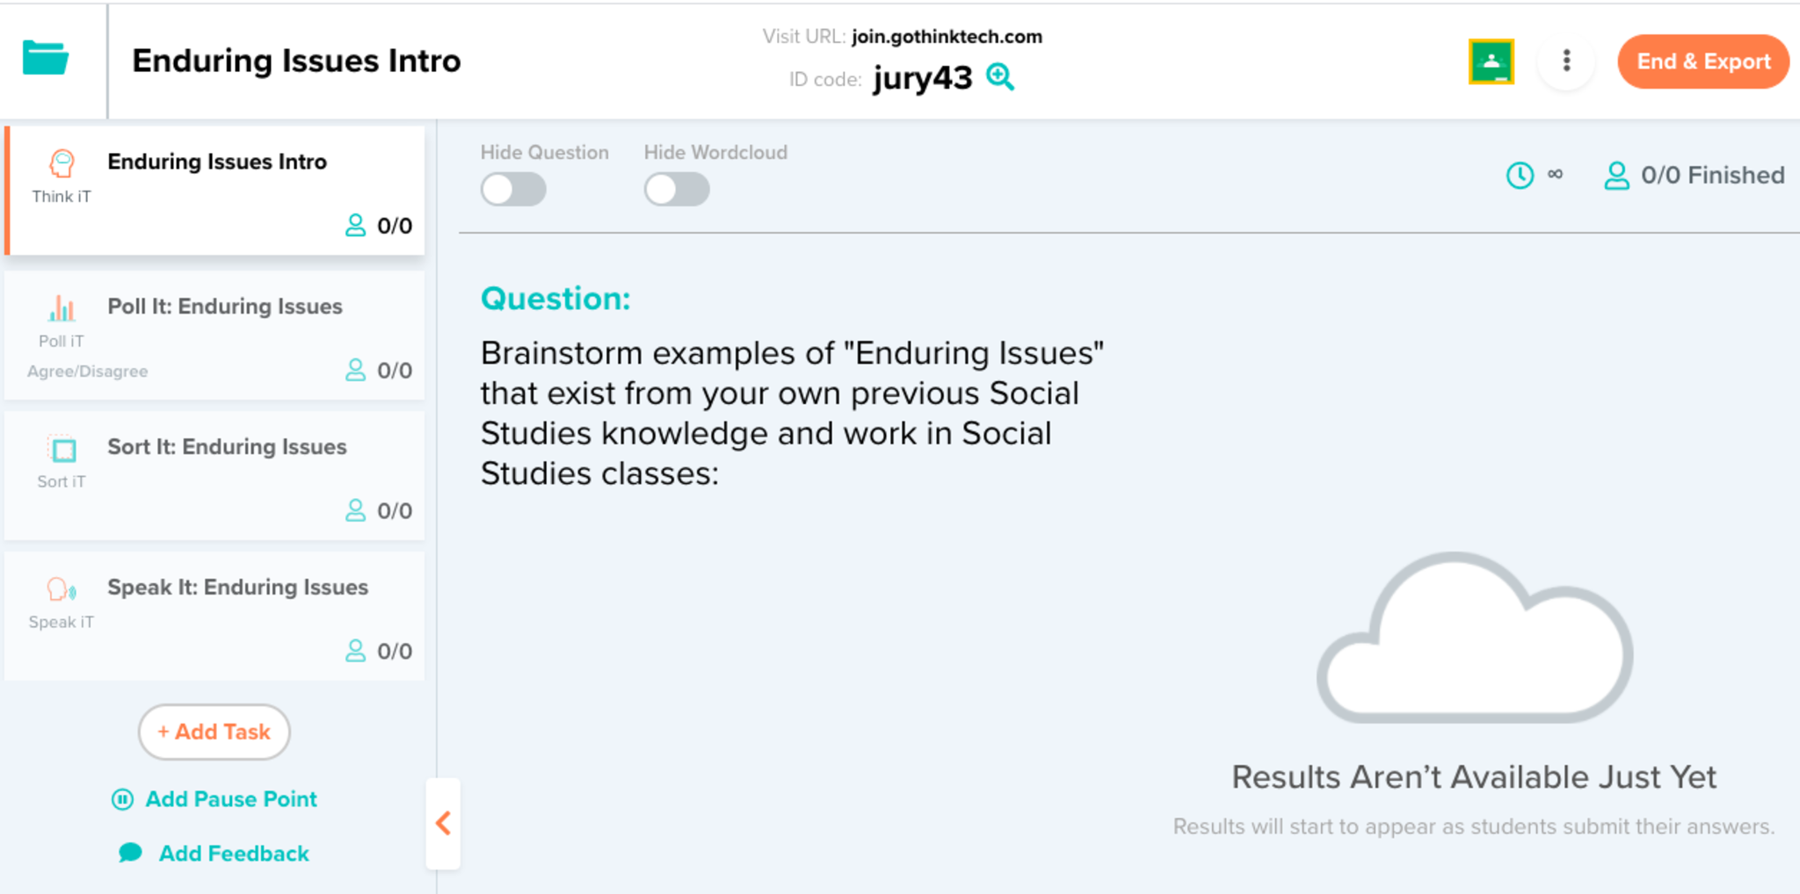The width and height of the screenshot is (1800, 894).
Task: Click the Sort iT square icon
Action: pos(62,450)
